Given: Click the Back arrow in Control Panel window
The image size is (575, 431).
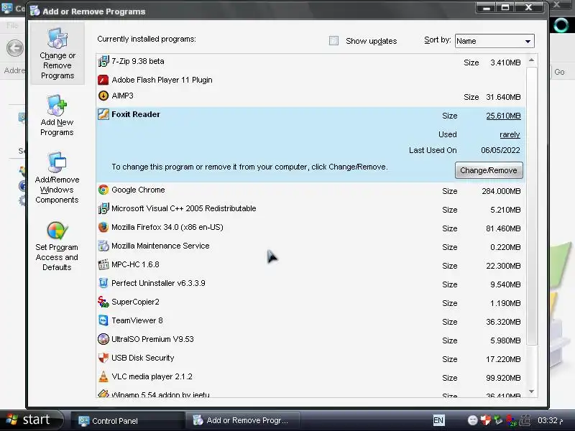Looking at the screenshot, I should coord(15,48).
